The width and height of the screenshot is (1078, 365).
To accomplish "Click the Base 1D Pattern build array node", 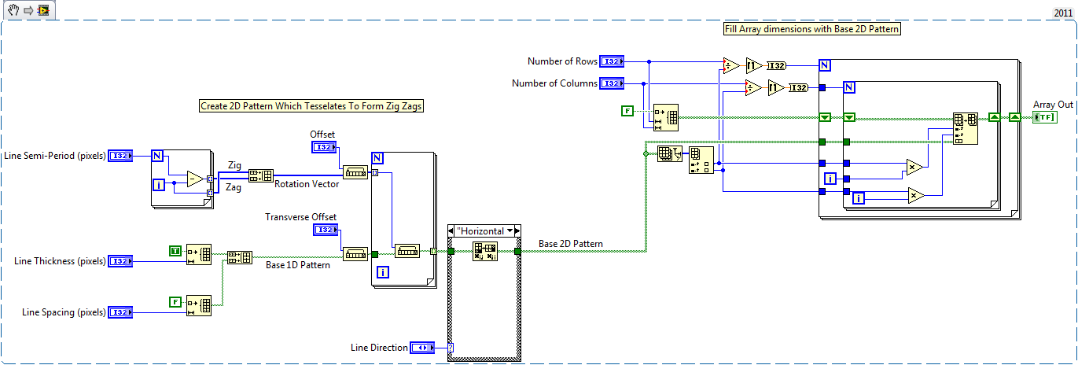I will click(x=239, y=256).
